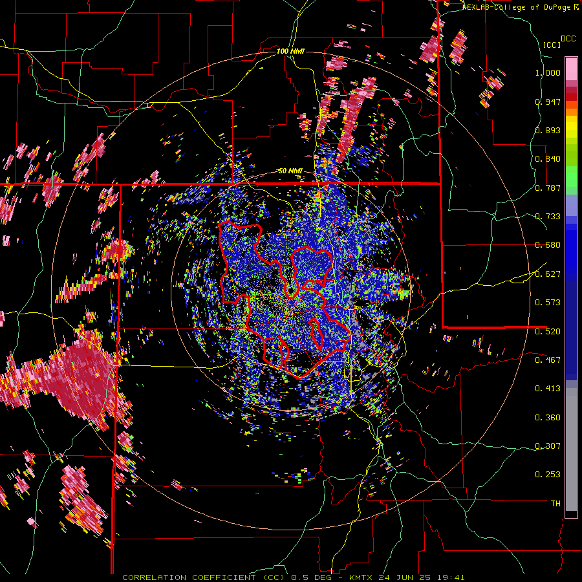Click the 0.627 scale value
Viewport: 582px width, 582px height.
coord(548,274)
